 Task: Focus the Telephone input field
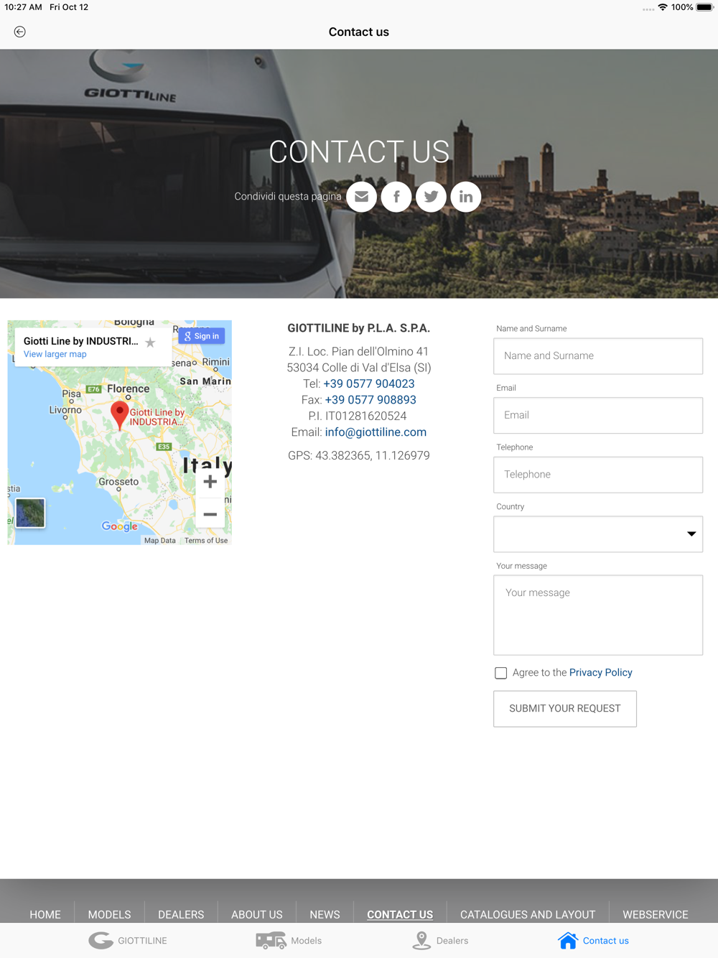coord(598,475)
